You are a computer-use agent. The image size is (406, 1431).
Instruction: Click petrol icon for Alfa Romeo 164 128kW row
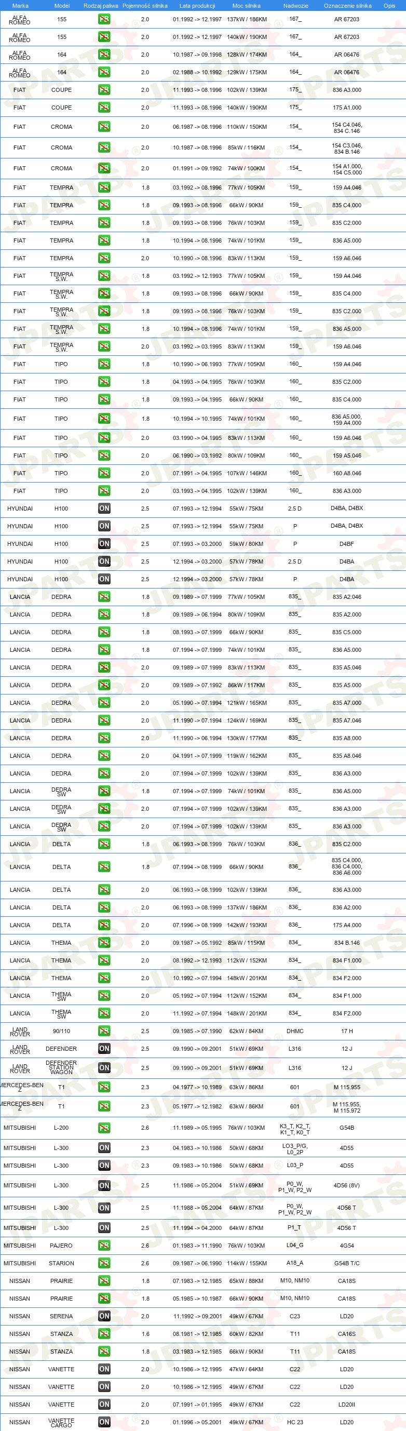pyautogui.click(x=104, y=55)
